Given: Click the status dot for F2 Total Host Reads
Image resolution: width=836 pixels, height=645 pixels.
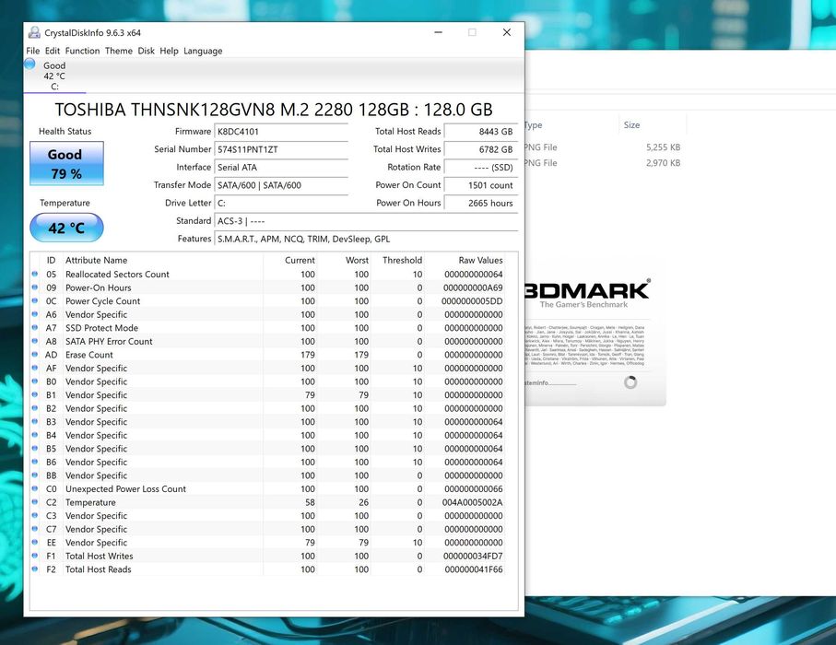Looking at the screenshot, I should (35, 569).
